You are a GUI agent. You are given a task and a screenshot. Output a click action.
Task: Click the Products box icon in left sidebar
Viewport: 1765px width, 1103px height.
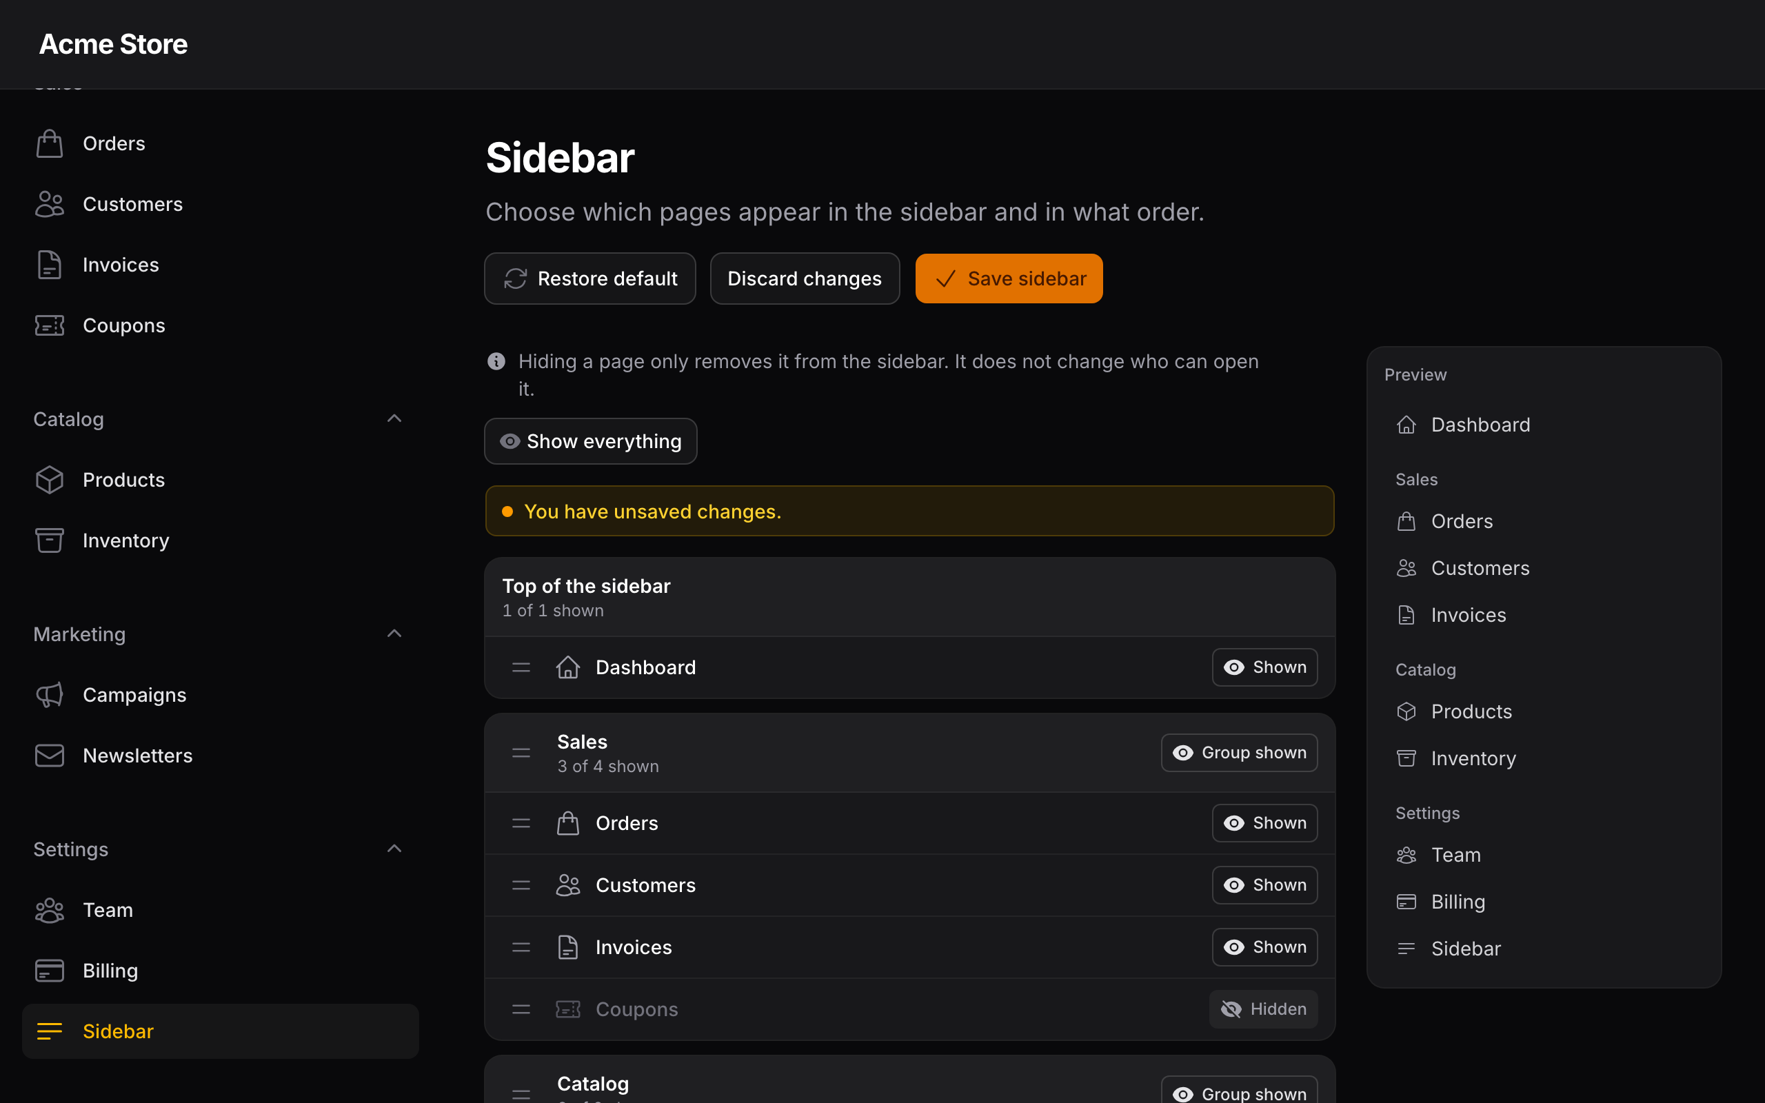point(50,480)
